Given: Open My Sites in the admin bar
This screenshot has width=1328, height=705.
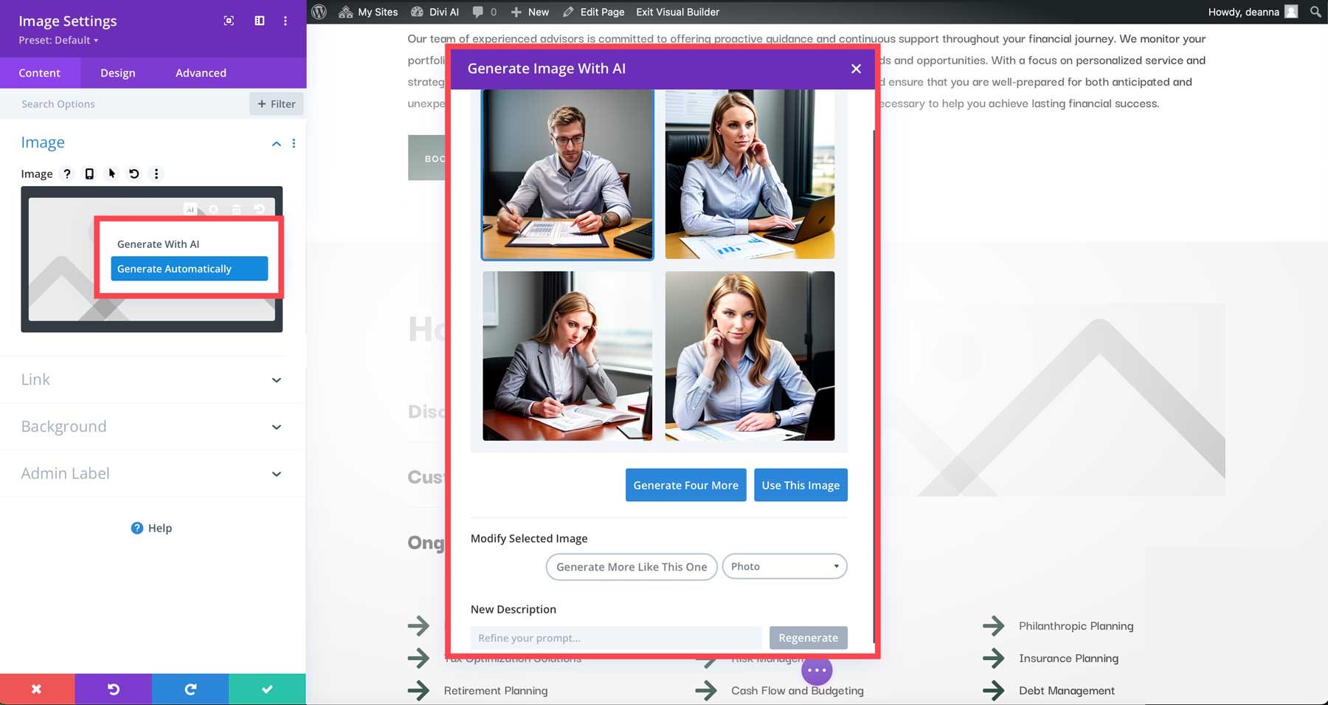Looking at the screenshot, I should [x=368, y=12].
